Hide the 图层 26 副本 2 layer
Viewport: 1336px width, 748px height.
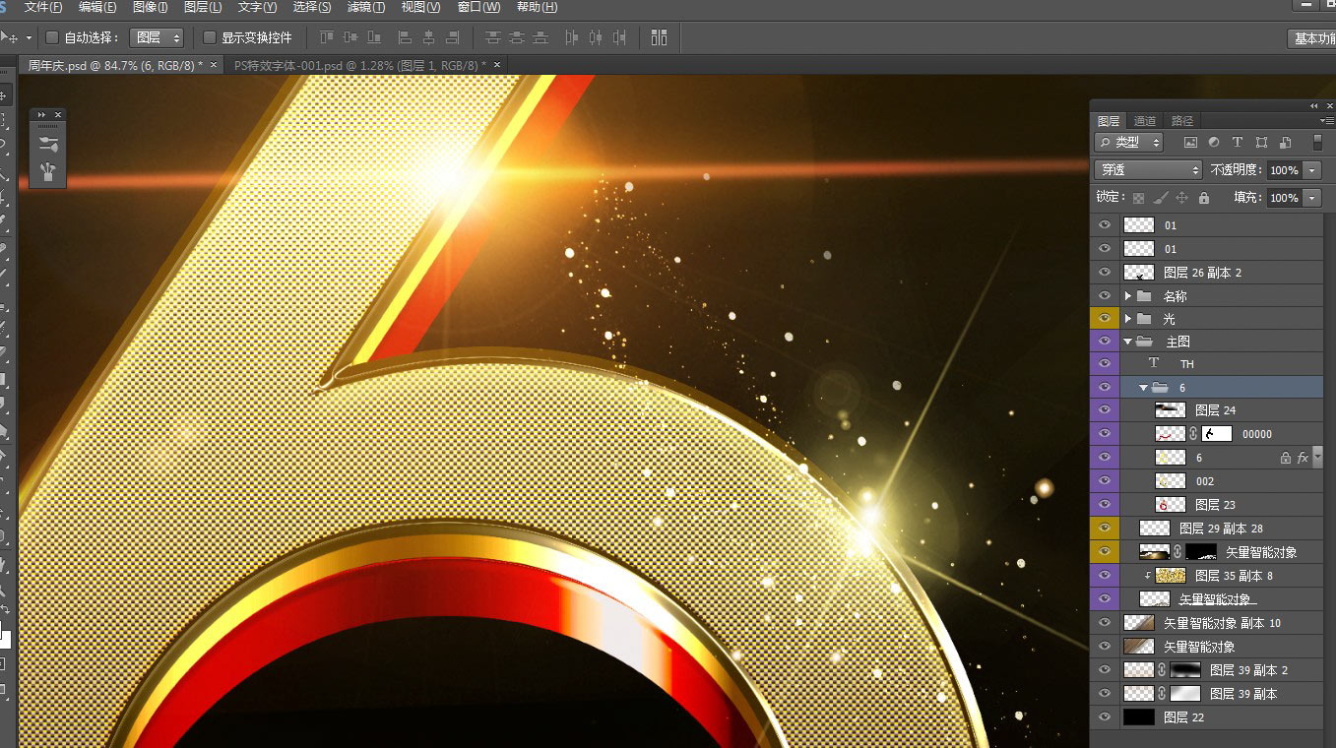[1104, 273]
